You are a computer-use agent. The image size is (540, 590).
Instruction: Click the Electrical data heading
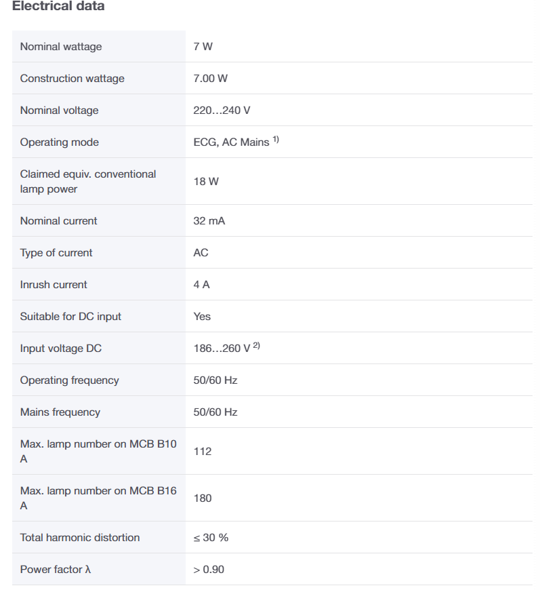pyautogui.click(x=58, y=5)
